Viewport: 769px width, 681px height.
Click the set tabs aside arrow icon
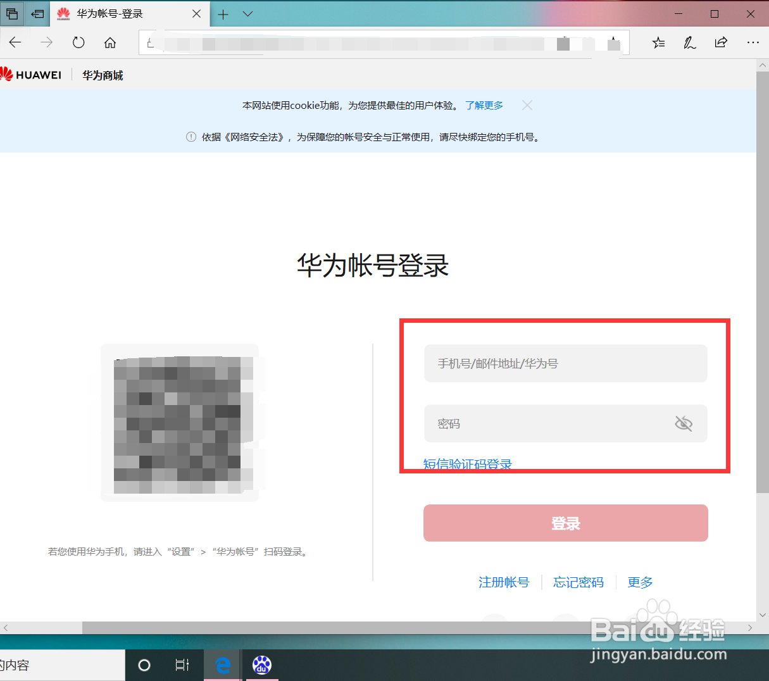pyautogui.click(x=38, y=13)
